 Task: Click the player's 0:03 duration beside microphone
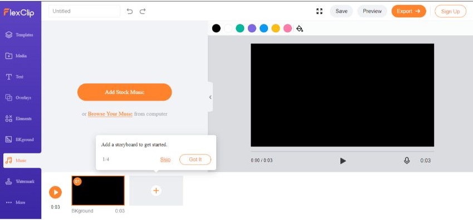click(426, 161)
